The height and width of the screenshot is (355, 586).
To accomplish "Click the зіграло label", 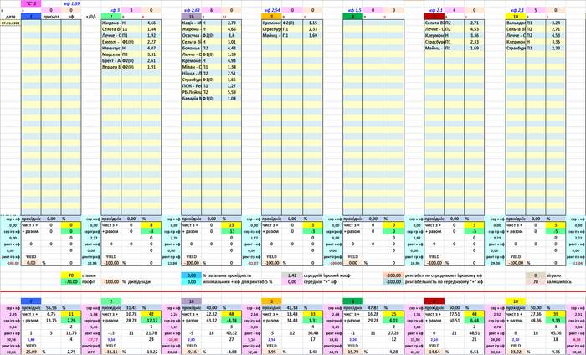I will pyautogui.click(x=554, y=275).
